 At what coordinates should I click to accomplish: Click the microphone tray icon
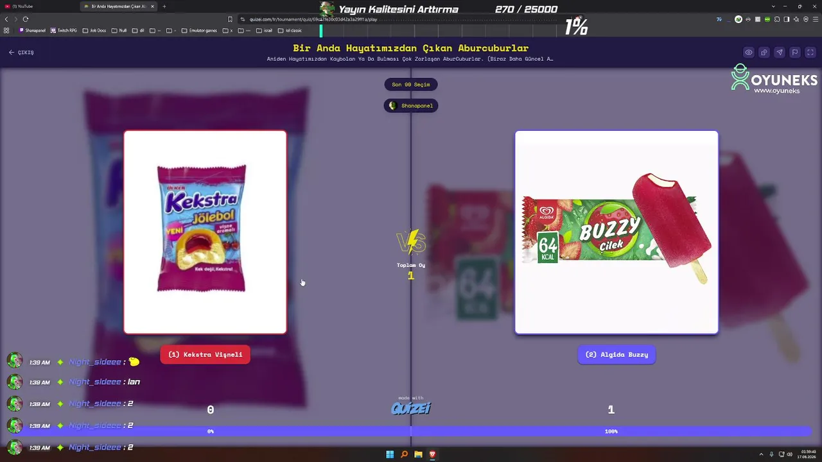771,454
